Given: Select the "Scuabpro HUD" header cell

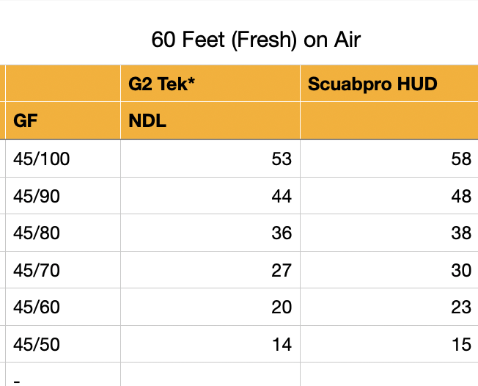Looking at the screenshot, I should click(x=389, y=84).
